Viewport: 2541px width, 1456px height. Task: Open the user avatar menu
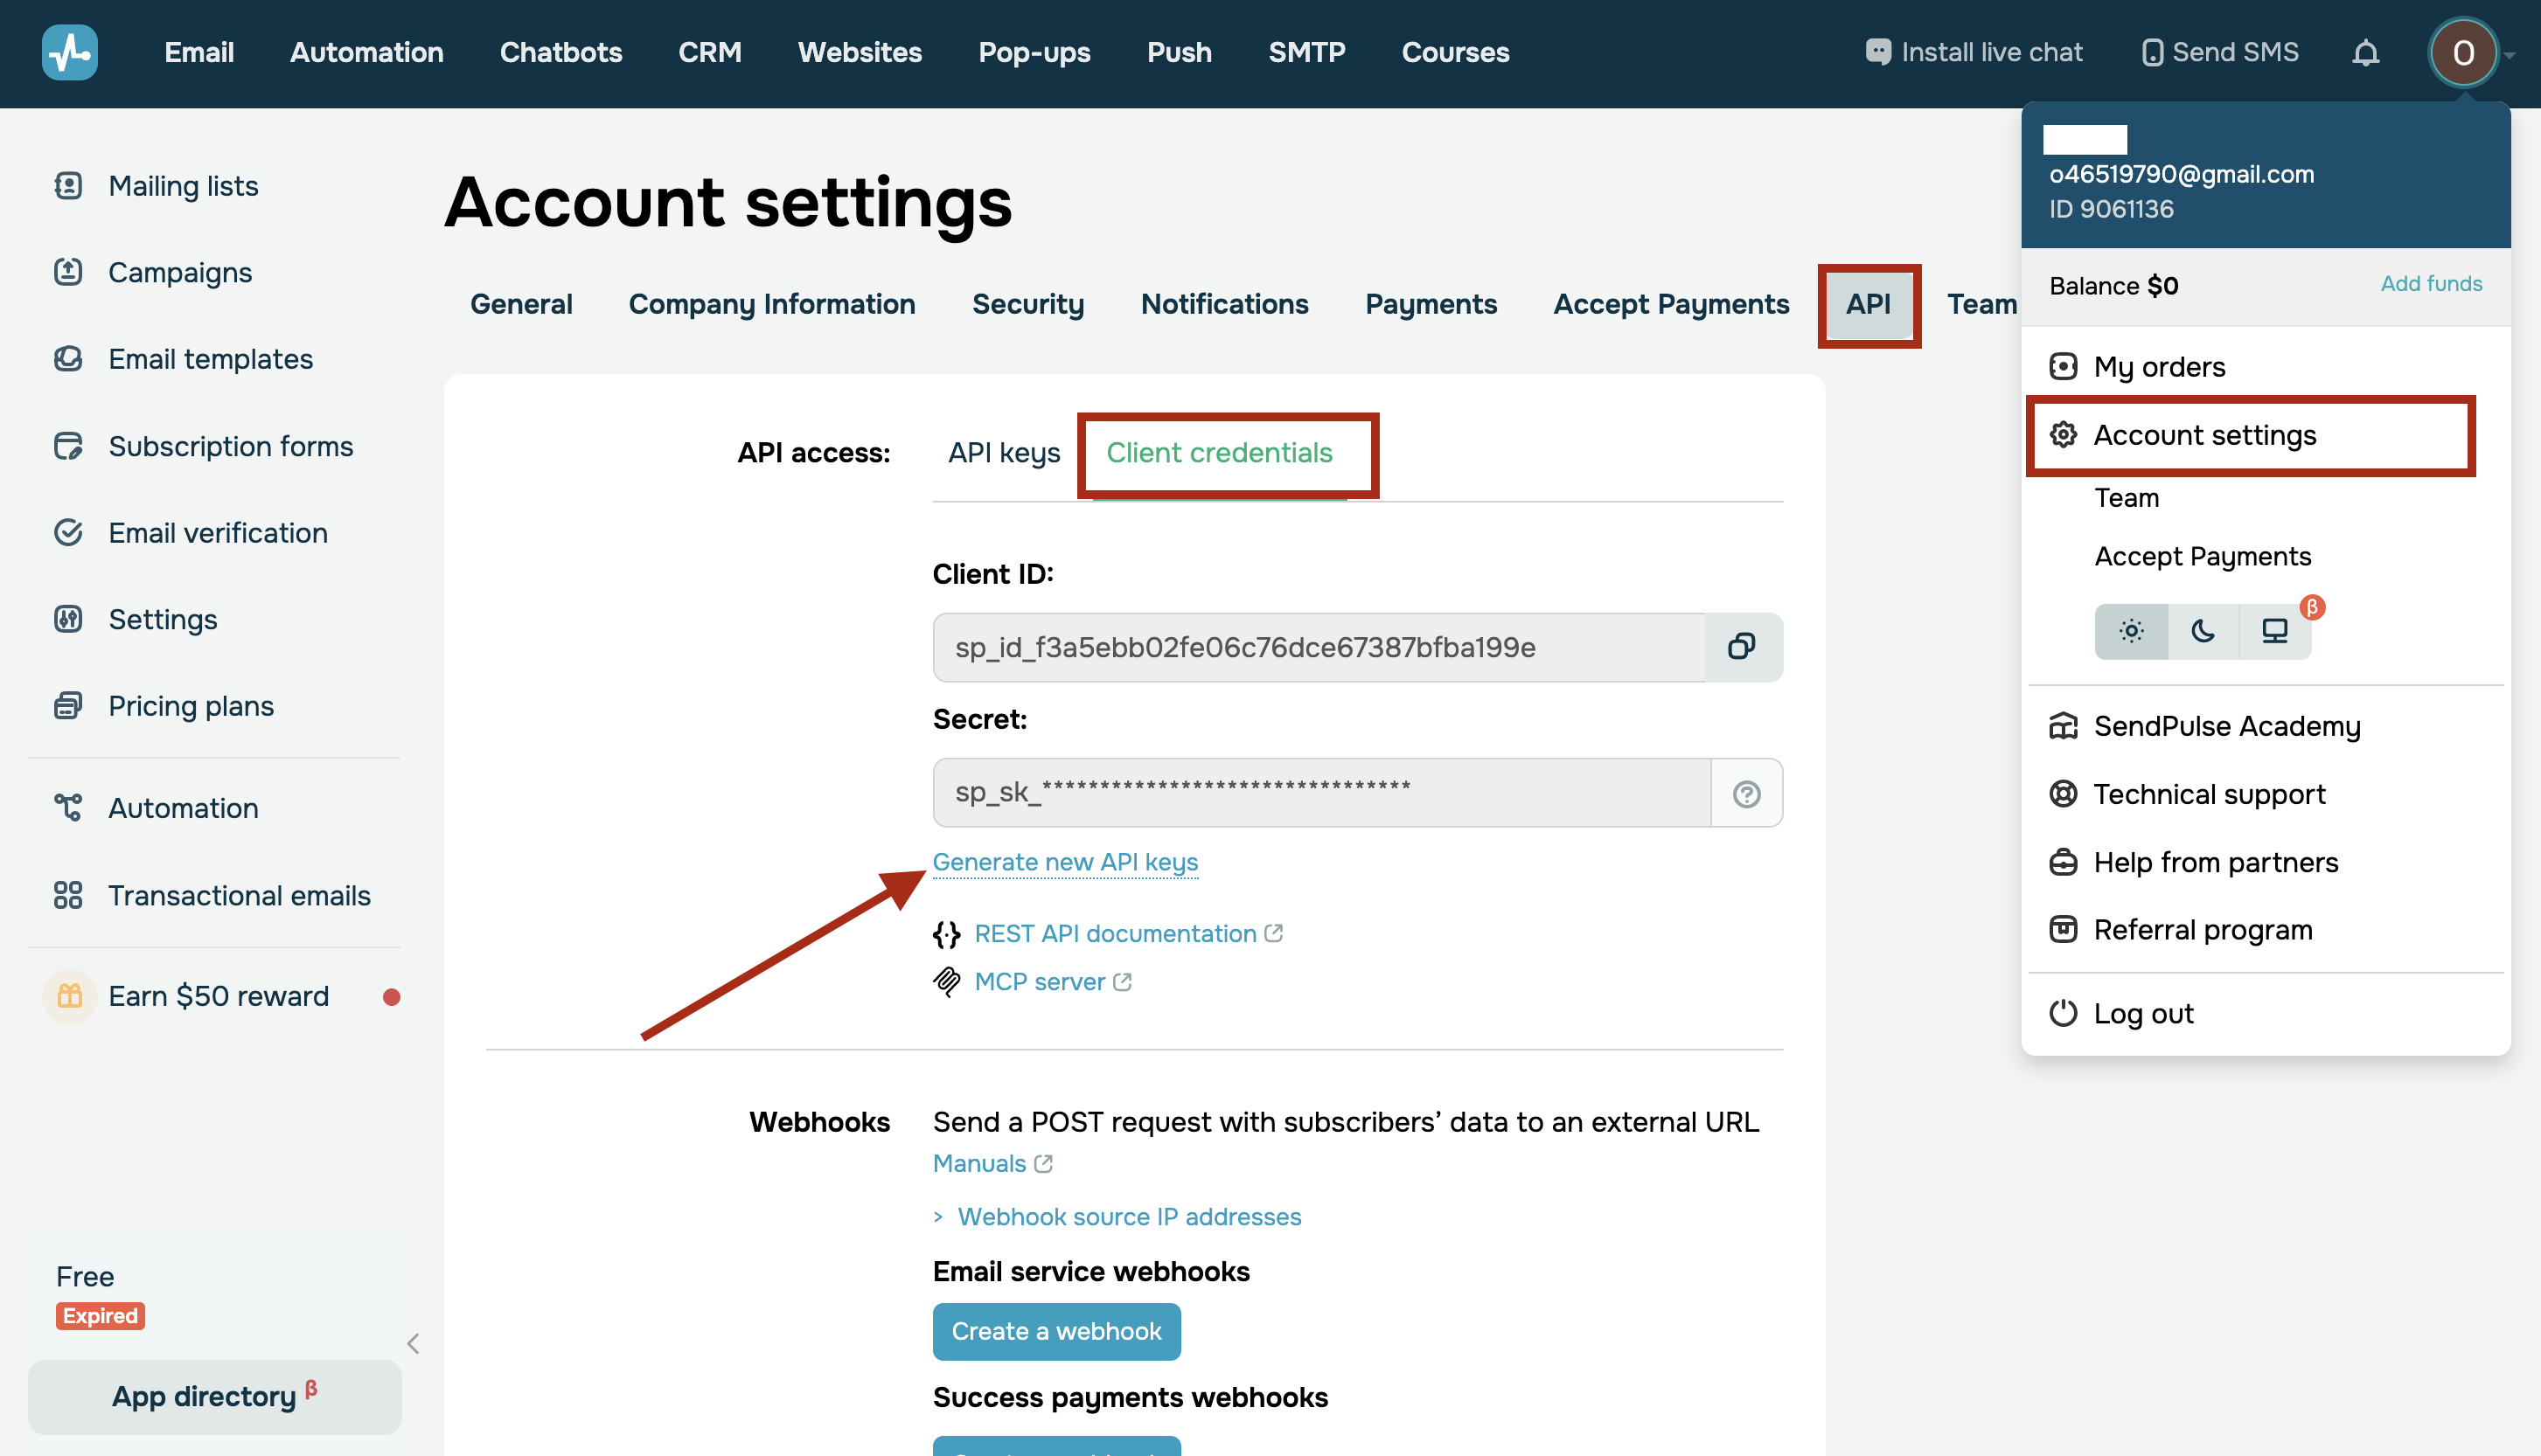(2463, 52)
